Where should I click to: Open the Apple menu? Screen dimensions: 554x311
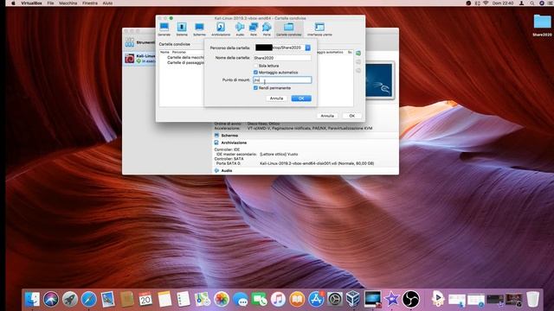coord(14,3)
